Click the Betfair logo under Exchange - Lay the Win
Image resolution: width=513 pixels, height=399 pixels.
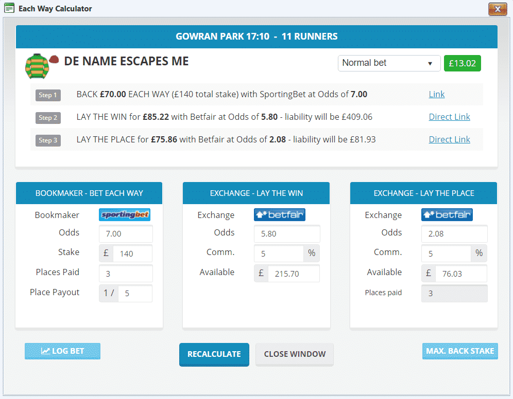click(x=279, y=214)
